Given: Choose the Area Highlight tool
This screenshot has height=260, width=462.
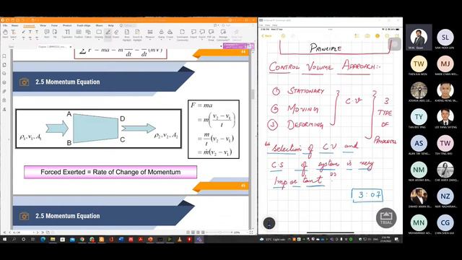Looking at the screenshot, I should pos(127,34).
